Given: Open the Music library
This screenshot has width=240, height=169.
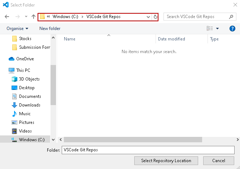Looking at the screenshot, I should pyautogui.click(x=25, y=114).
